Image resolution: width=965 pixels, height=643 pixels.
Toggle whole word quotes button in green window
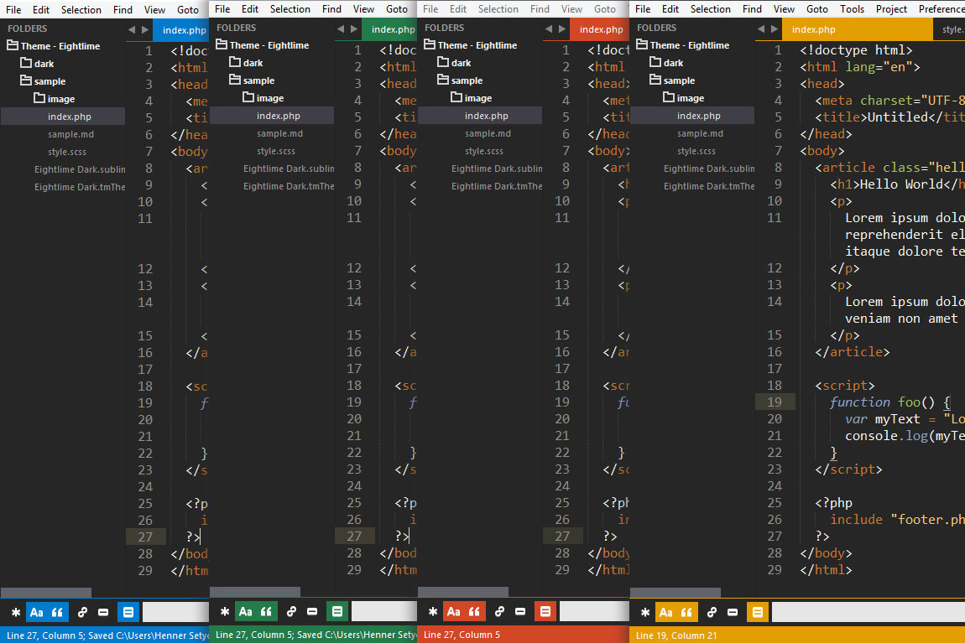pos(266,612)
